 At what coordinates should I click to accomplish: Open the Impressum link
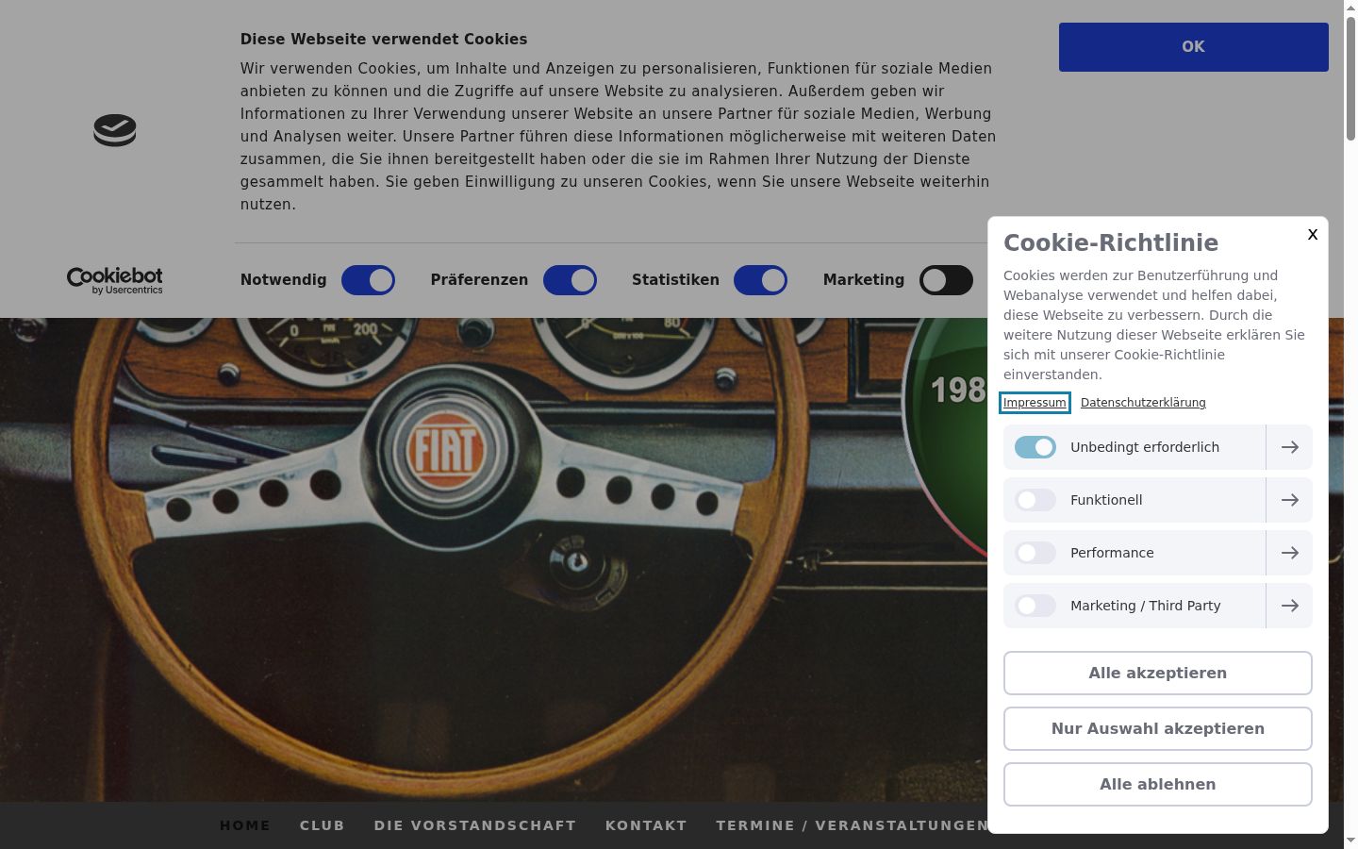1035,403
